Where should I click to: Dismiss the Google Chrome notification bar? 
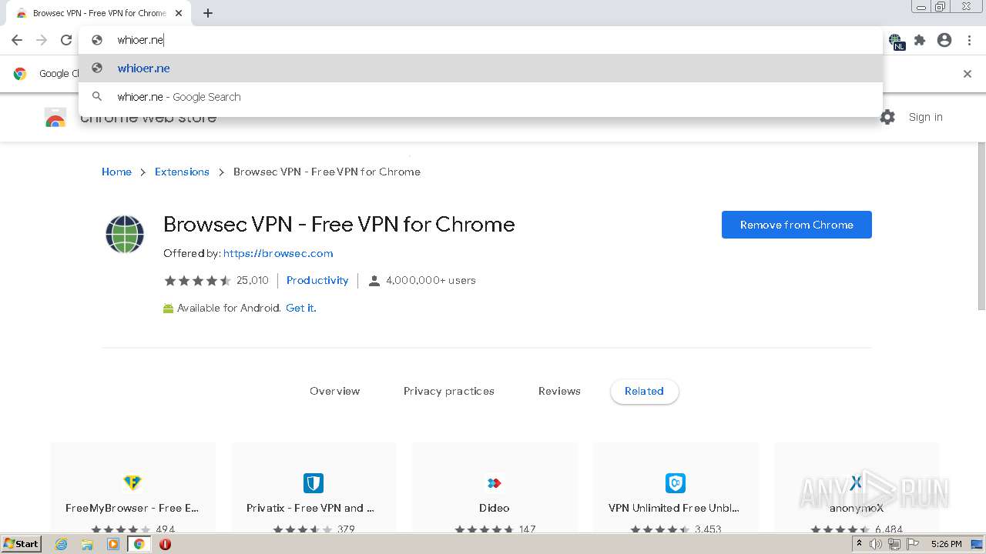[968, 74]
